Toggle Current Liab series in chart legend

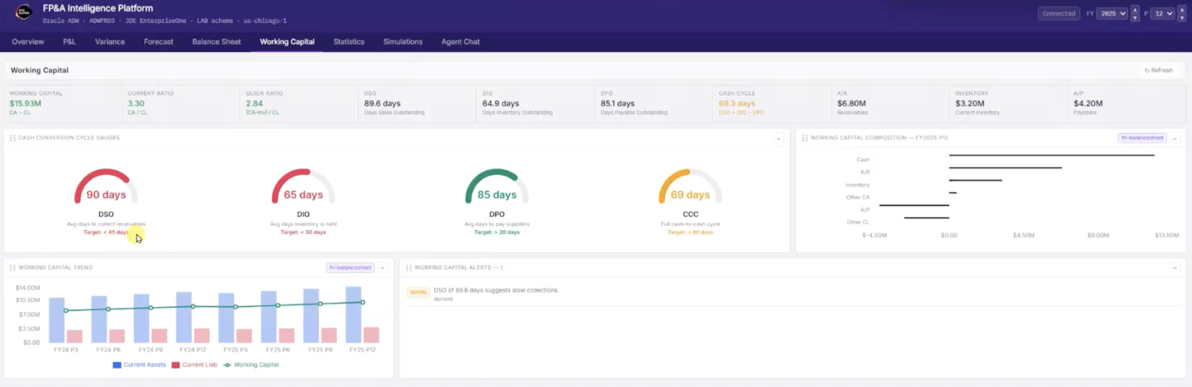click(x=194, y=365)
